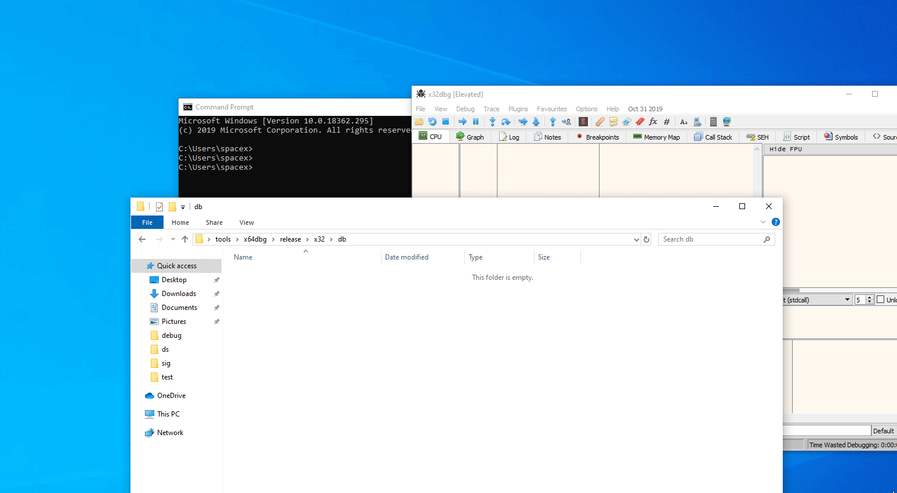This screenshot has height=493, width=897.
Task: Sort by Date modified column header
Action: tap(423, 257)
